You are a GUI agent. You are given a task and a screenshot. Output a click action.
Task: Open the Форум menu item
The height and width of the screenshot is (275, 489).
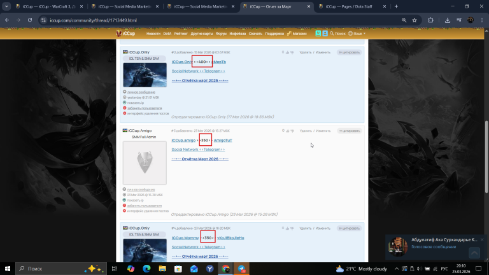pyautogui.click(x=221, y=34)
